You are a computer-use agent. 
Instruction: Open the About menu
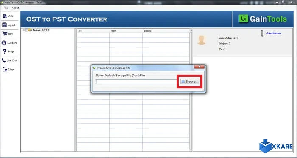click(x=15, y=8)
